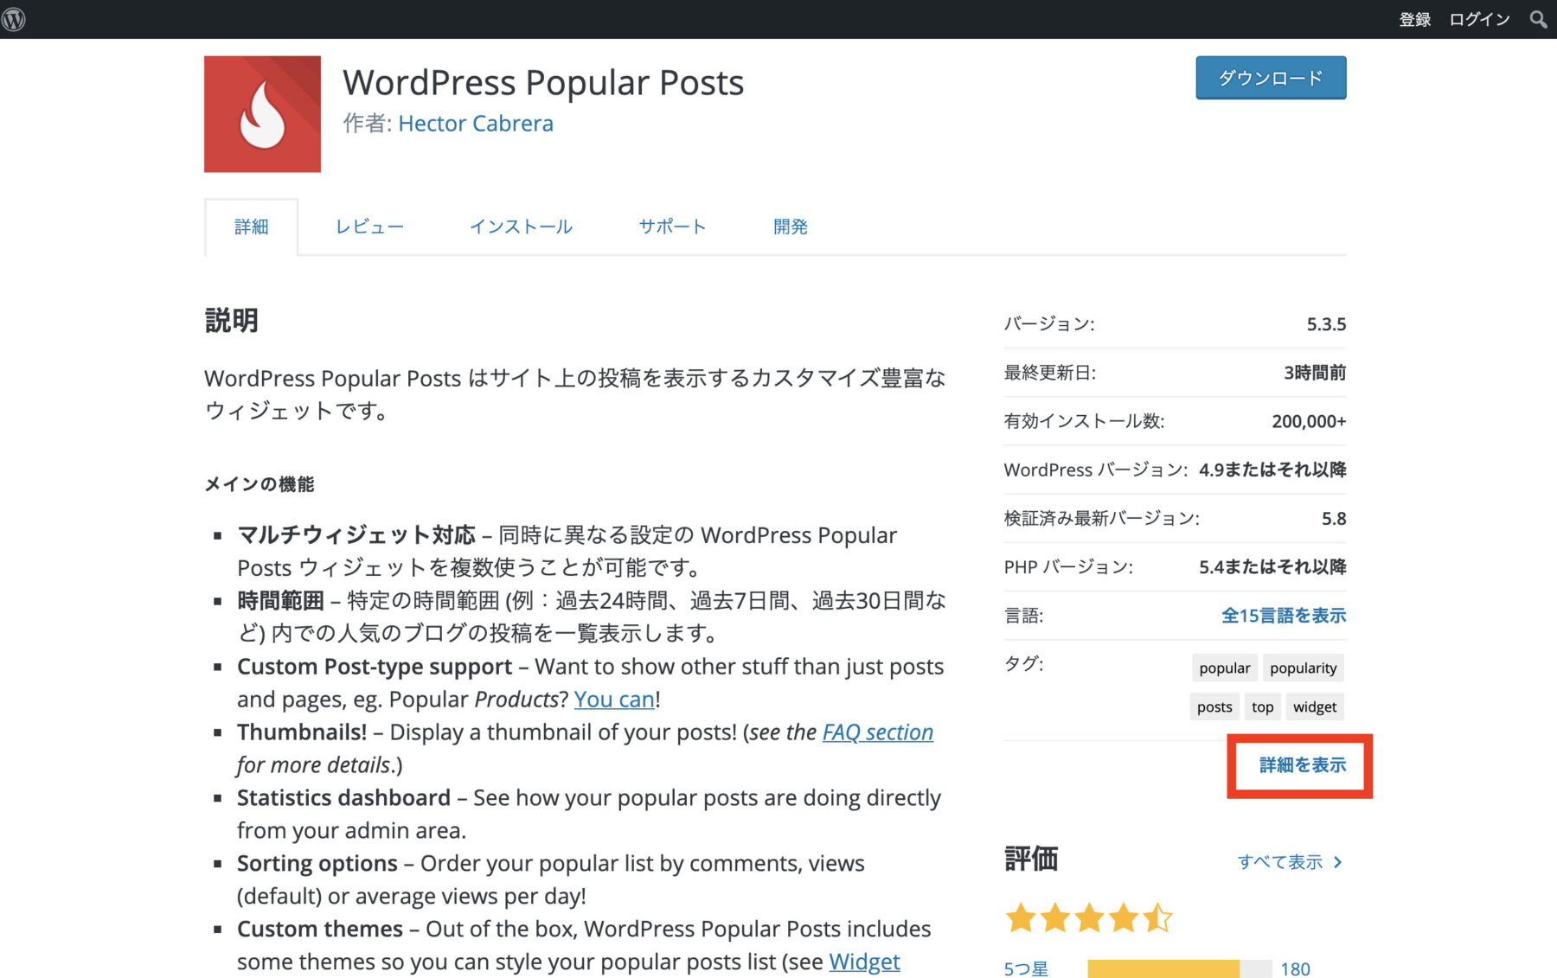Select the posts tag
Screen dimensions: 1557x978
click(x=1214, y=706)
